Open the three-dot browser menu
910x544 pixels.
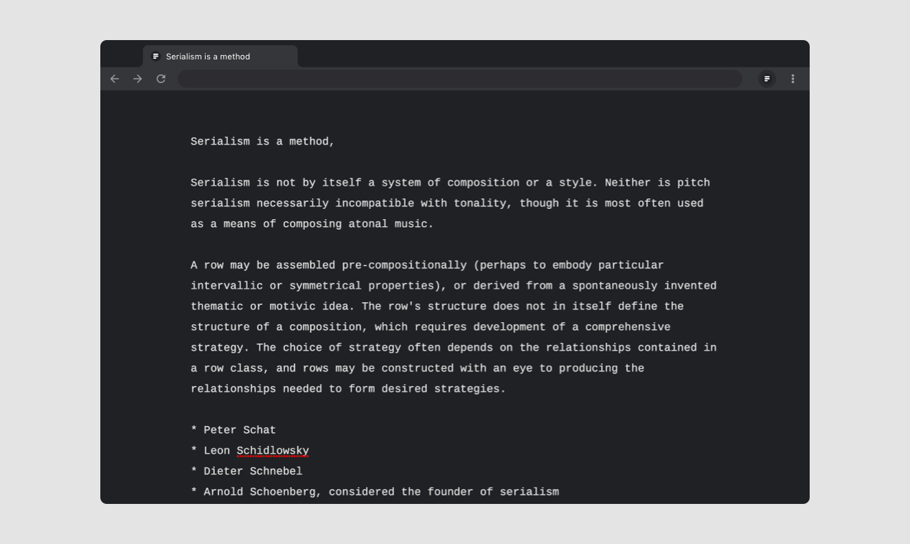[x=792, y=79]
